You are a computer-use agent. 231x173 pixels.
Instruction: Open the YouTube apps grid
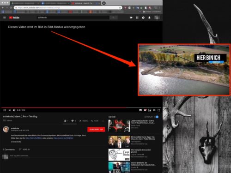point(137,18)
